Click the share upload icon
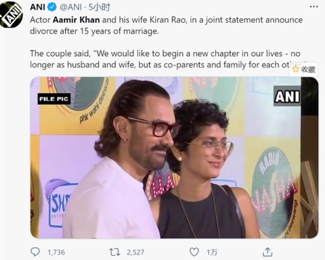 (x=267, y=252)
